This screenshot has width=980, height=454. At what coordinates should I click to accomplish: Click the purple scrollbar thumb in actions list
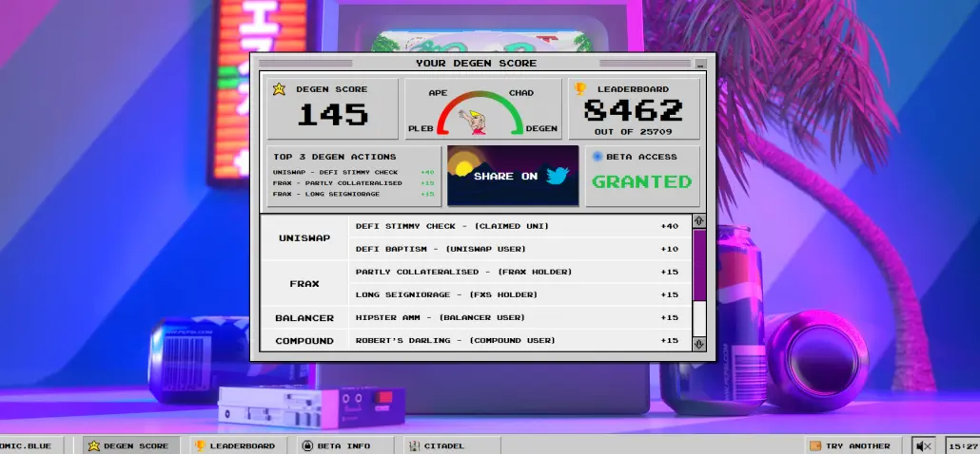tap(698, 266)
